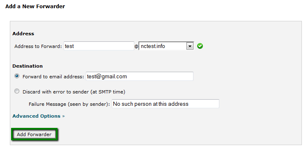Click the Failure Message text box
This screenshot has height=148, width=306.
pyautogui.click(x=166, y=104)
